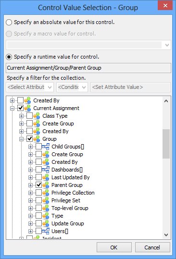The height and width of the screenshot is (259, 176).
Task: Click the Dashboards collection icon
Action: (46, 170)
